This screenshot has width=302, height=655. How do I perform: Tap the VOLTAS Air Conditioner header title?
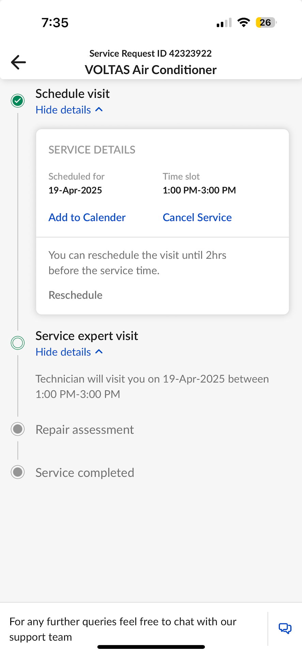click(150, 70)
